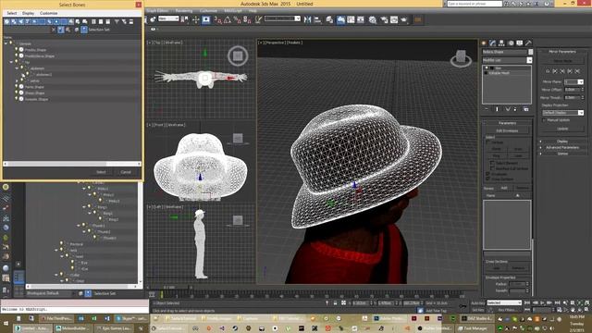Open the Utilities hammer panel tab
592x333 pixels.
pos(528,43)
